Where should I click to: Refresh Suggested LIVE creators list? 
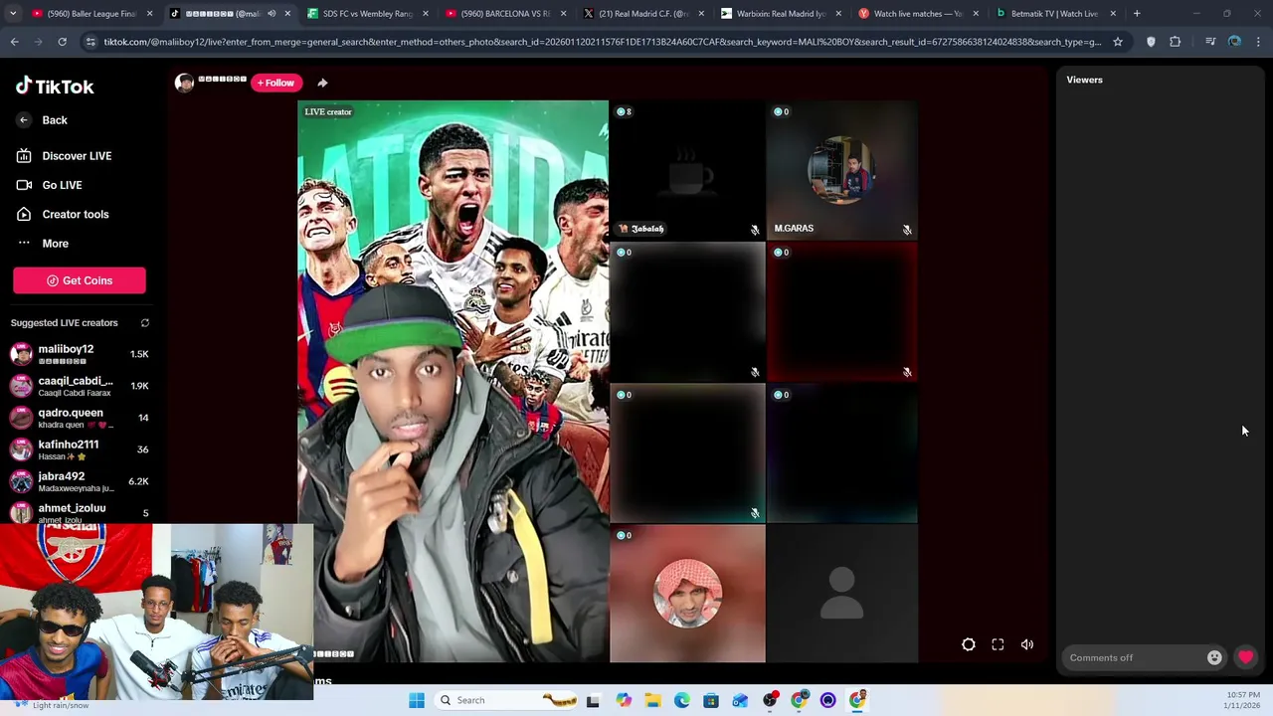(x=145, y=323)
